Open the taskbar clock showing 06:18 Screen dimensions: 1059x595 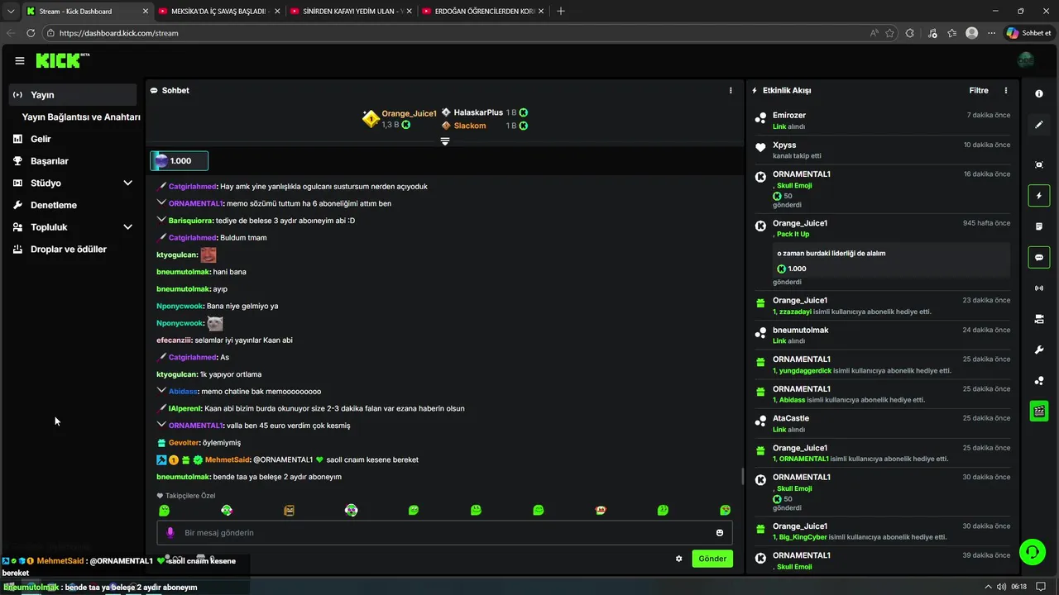1018,587
